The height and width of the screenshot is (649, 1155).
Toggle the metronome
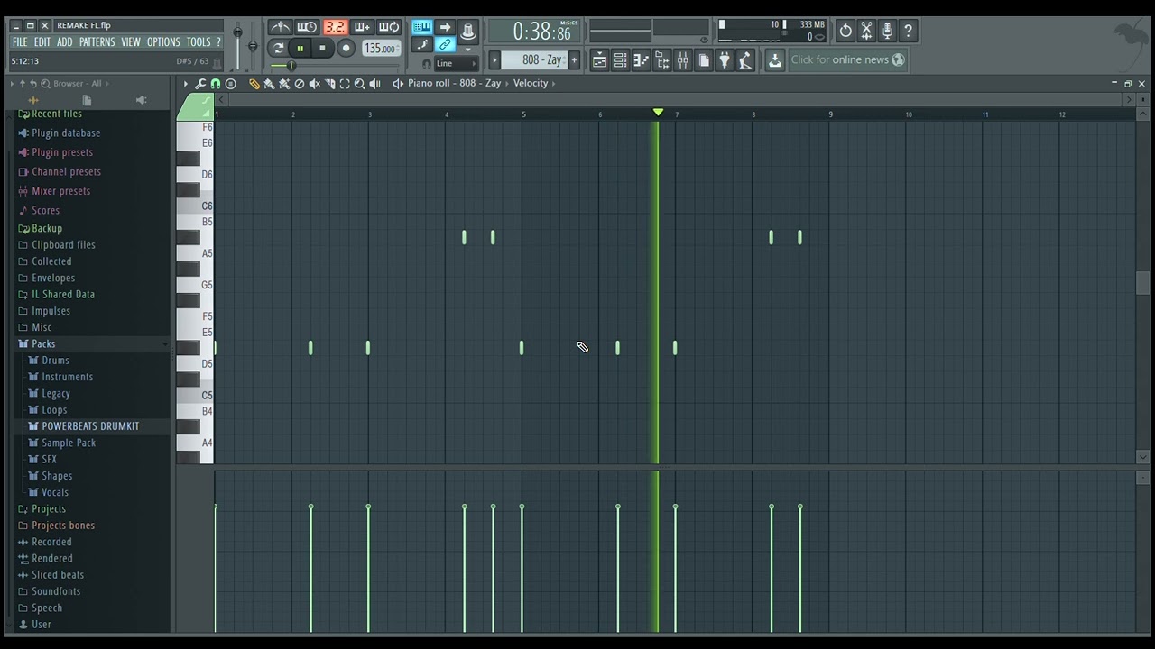[x=281, y=27]
